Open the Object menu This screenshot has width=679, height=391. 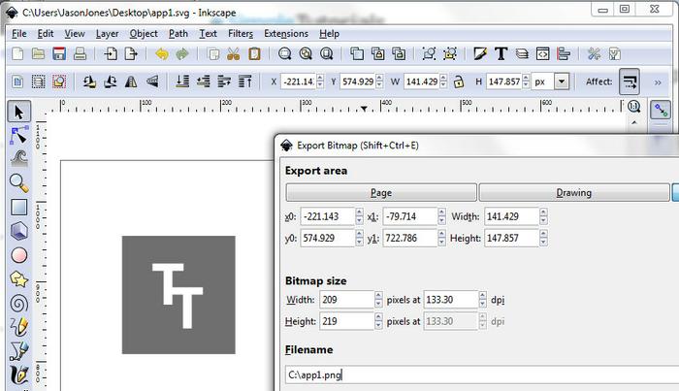(144, 33)
